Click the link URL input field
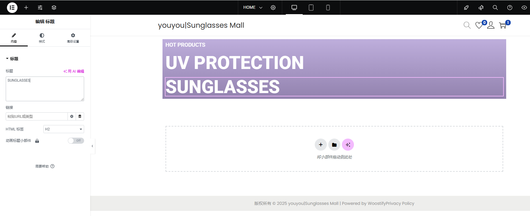Viewport: 530px width, 216px height. pos(36,117)
